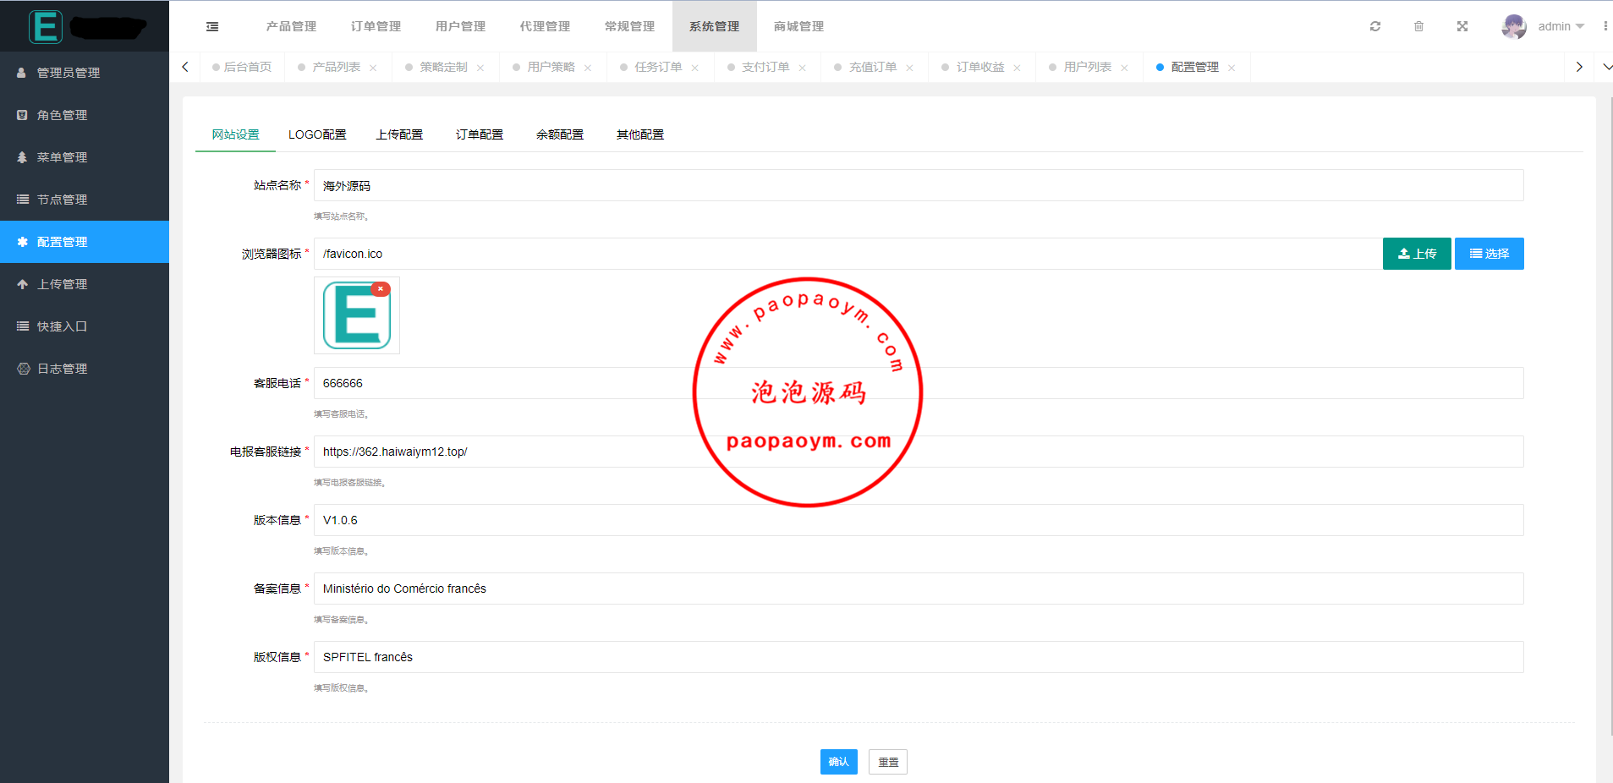Close the 订单收益 tab
The width and height of the screenshot is (1613, 783).
(x=1017, y=68)
